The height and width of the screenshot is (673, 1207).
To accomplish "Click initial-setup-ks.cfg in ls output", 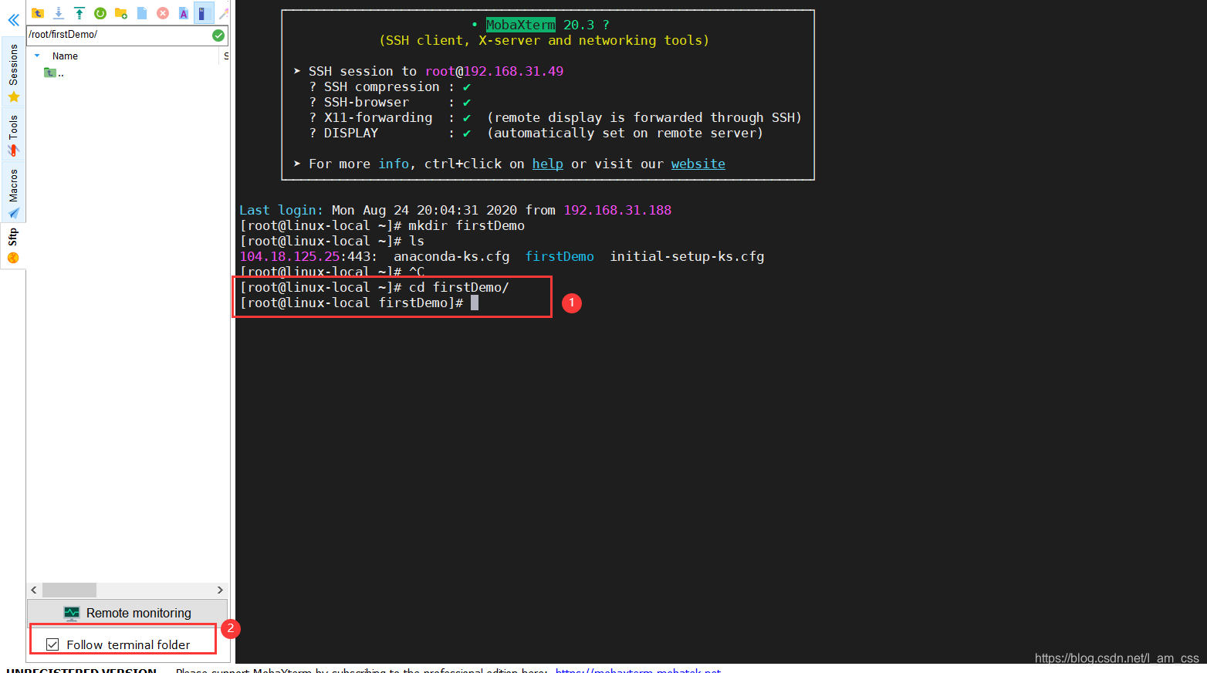I will (687, 256).
